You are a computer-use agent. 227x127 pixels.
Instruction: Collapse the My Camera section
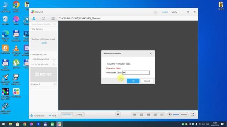click(31, 29)
